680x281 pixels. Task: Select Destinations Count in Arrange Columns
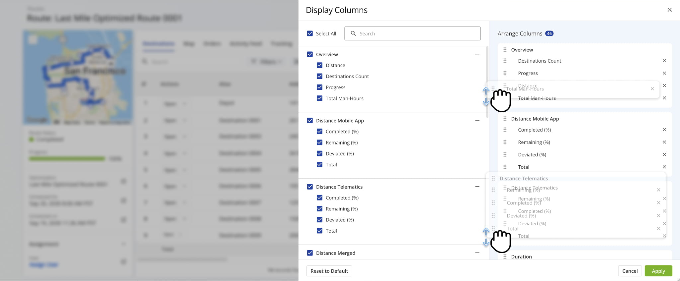(540, 61)
